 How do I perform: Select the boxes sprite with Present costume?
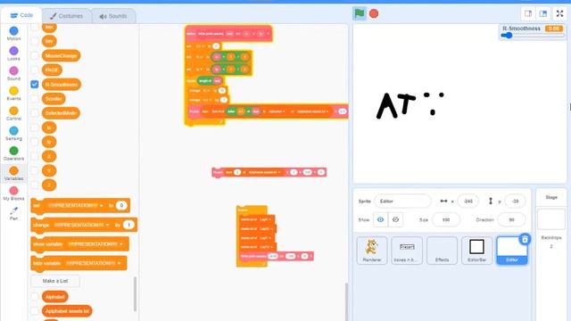tap(407, 251)
